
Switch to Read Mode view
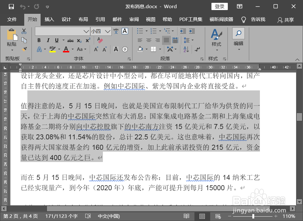click(x=186, y=216)
